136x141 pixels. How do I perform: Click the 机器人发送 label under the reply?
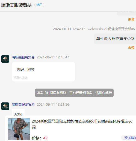pyautogui.click(x=21, y=78)
